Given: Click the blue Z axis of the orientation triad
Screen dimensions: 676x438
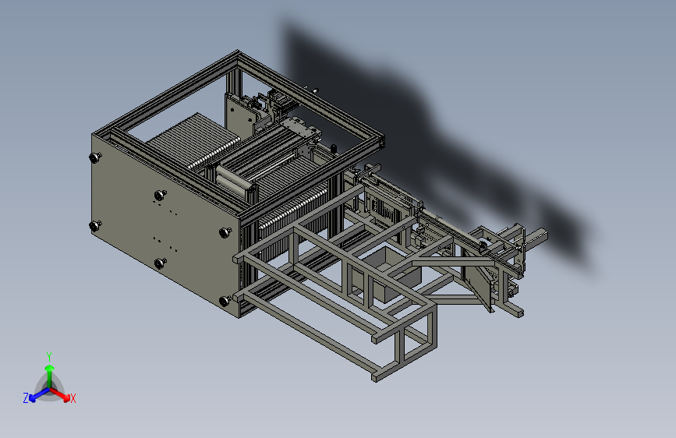Looking at the screenshot, I should (40, 394).
